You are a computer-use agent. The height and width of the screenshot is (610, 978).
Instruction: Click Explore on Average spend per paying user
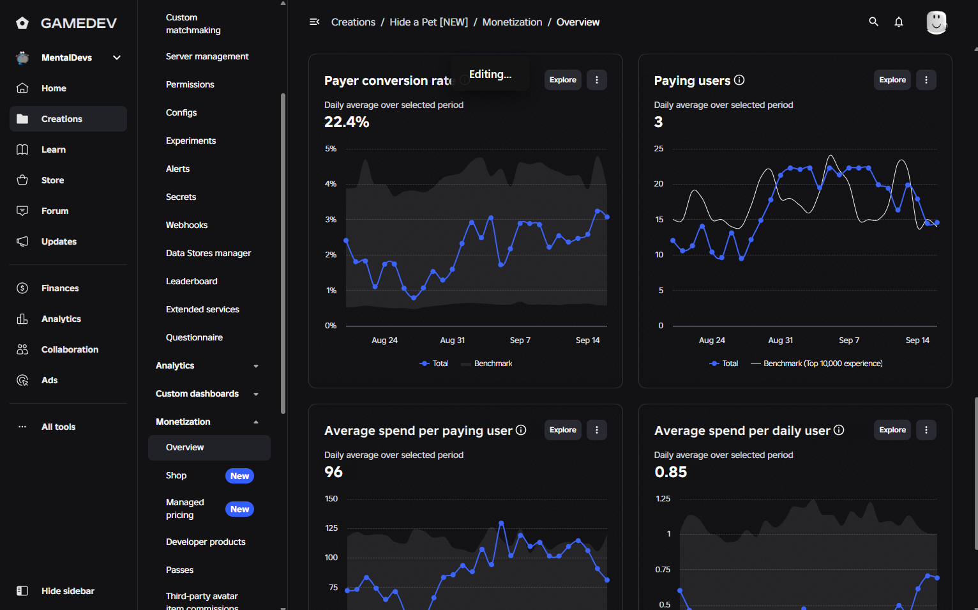[562, 430]
